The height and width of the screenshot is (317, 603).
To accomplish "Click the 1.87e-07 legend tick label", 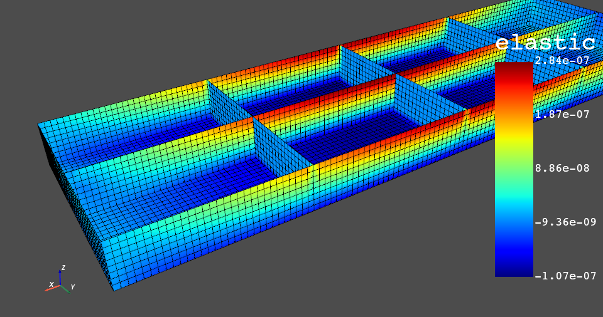I will 562,115.
